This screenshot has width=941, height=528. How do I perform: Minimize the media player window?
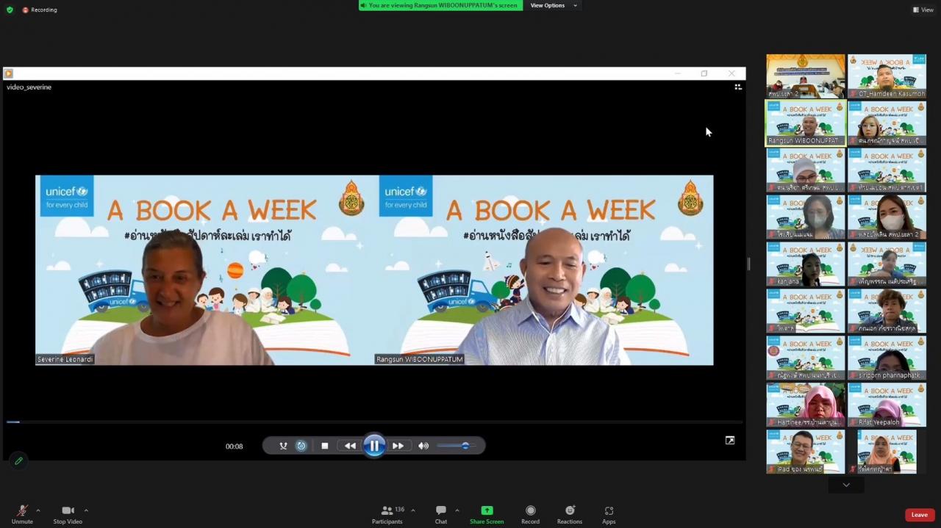click(677, 73)
